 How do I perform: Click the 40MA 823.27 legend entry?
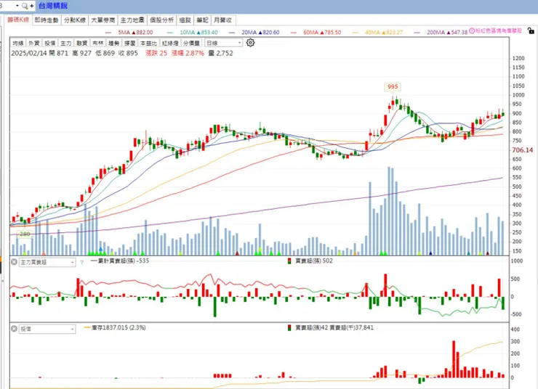pos(378,33)
